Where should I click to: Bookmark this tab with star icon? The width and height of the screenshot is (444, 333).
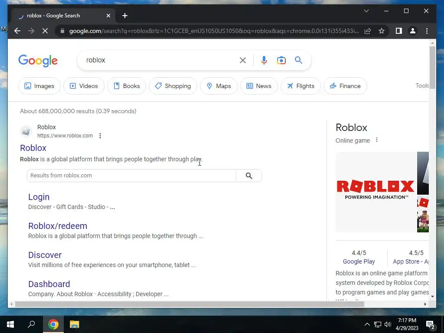(x=382, y=31)
